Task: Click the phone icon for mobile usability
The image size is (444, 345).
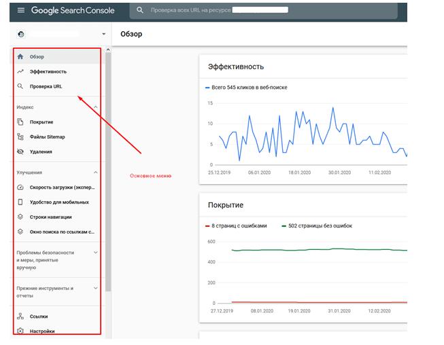Action: (20, 202)
